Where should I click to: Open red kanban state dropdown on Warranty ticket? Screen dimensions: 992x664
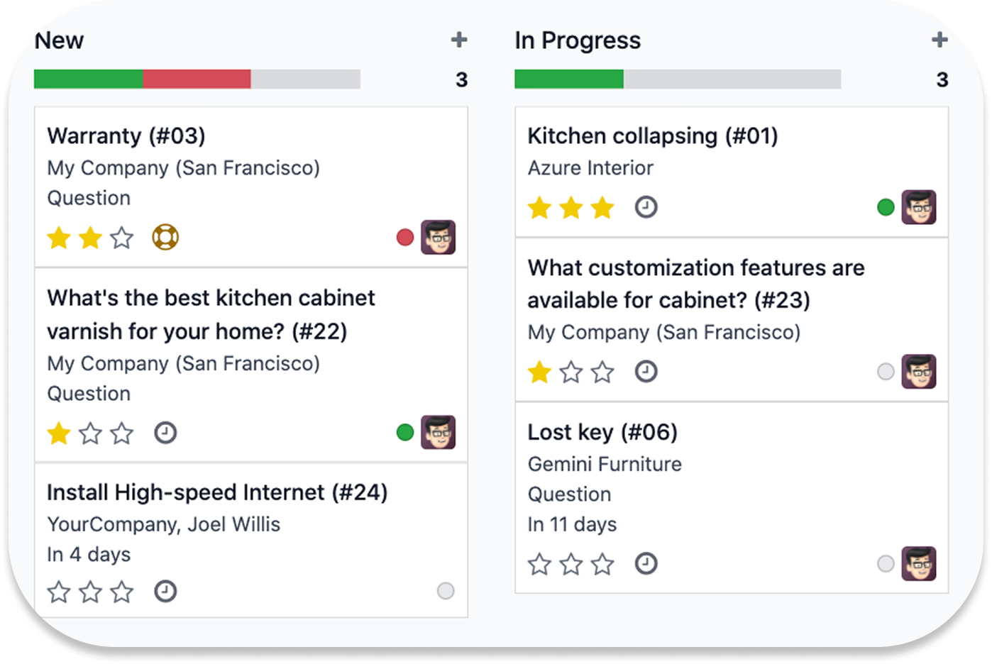405,238
